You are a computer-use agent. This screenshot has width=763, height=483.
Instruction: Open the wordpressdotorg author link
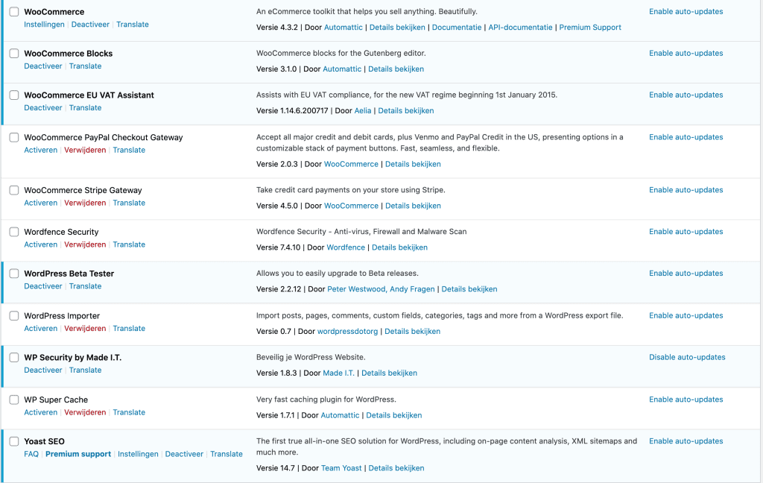tap(347, 332)
